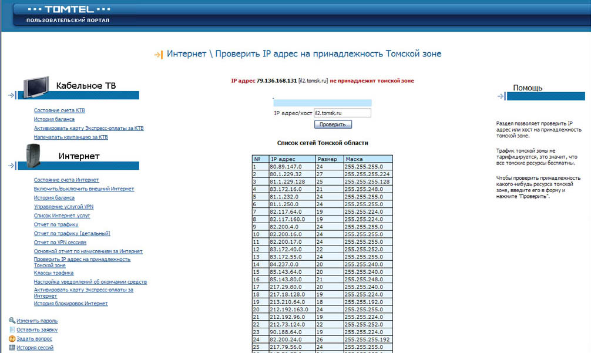Click the document icon beside Оставить заявку
Screen dimensions: 591x353
point(12,330)
